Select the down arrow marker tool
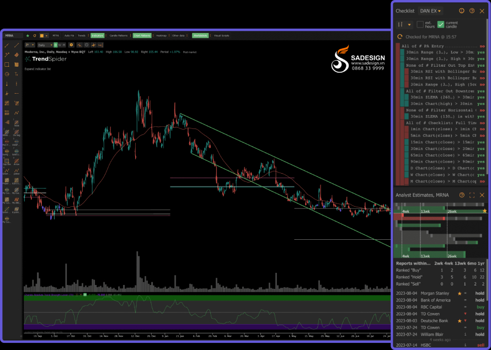 coord(7,84)
